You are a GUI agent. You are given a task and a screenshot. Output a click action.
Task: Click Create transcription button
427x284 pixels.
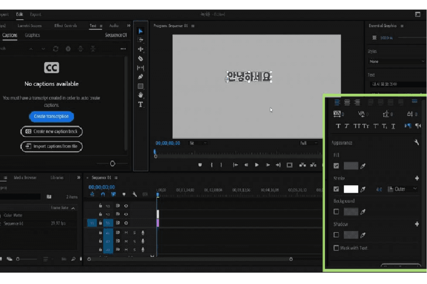(x=51, y=116)
